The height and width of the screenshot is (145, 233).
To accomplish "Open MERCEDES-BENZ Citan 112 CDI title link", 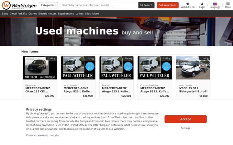I will (x=38, y=90).
